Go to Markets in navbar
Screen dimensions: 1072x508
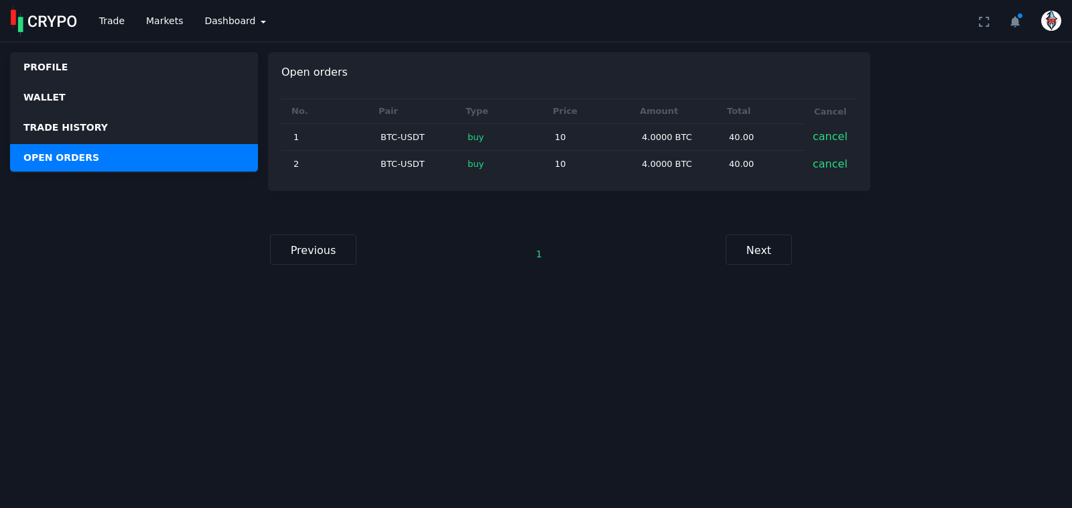[164, 21]
